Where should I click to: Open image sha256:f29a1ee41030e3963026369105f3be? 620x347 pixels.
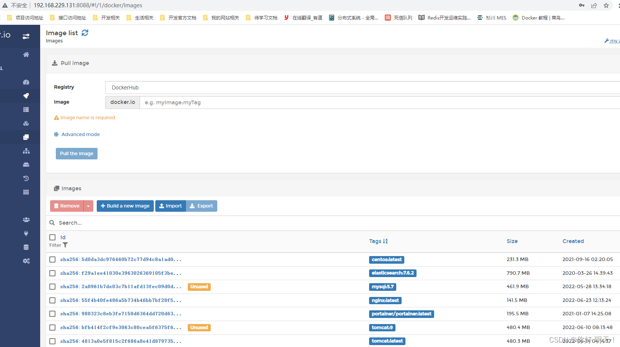point(121,273)
